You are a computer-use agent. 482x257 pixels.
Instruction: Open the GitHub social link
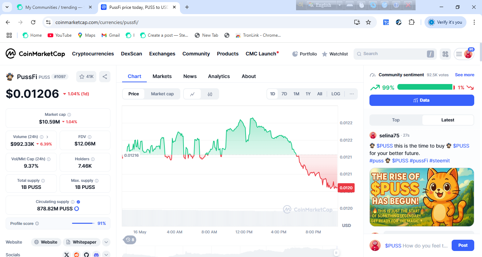[x=86, y=255]
